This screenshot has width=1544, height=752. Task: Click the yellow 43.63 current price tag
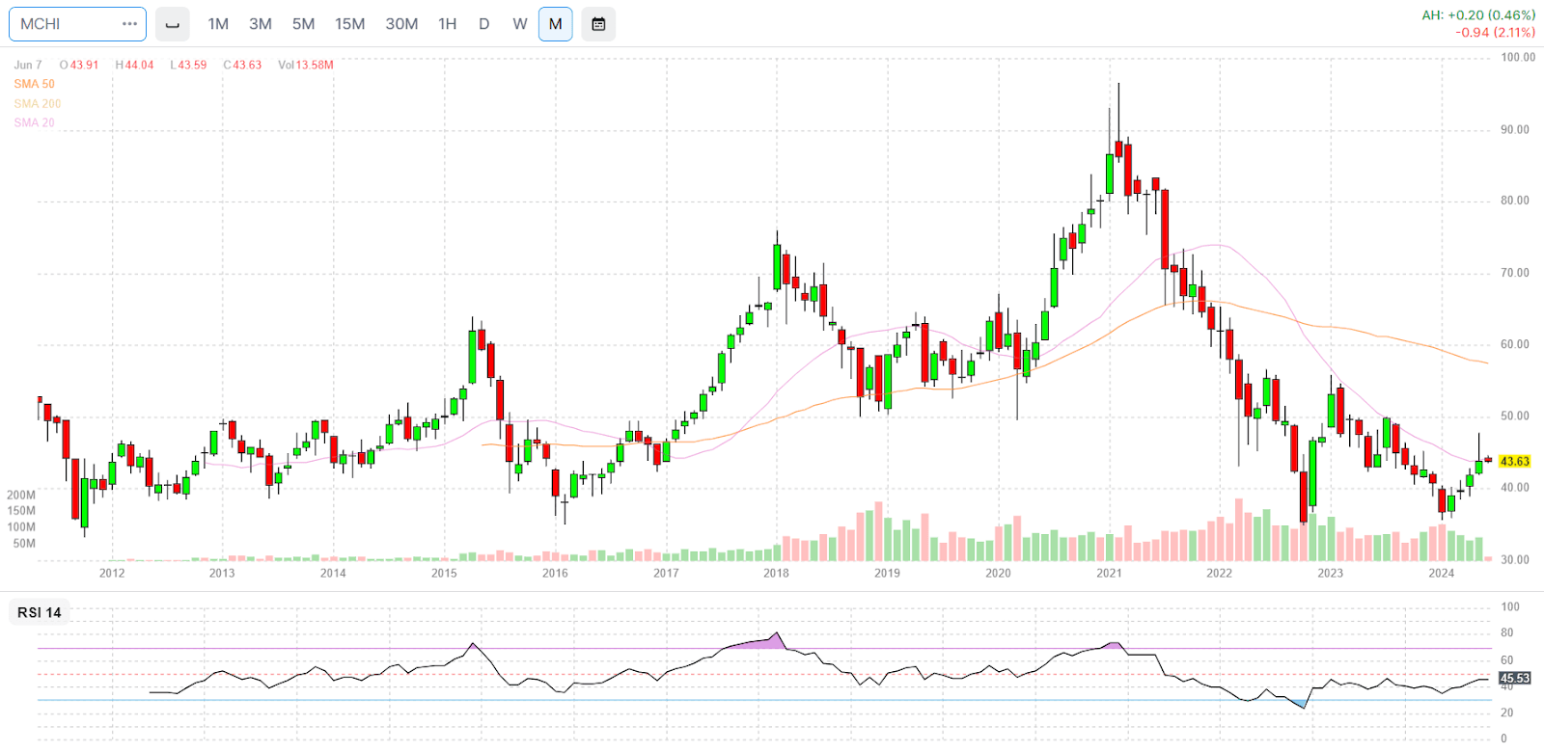tap(1515, 462)
